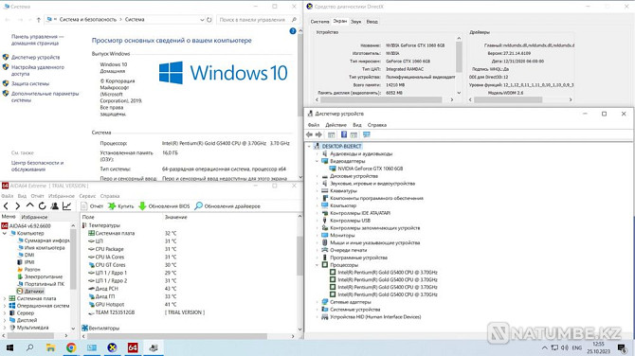This screenshot has width=635, height=356.
Task: Open Действие menu in Device Manager
Action: tap(336, 125)
